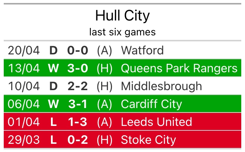Click the Hull City team heading

coord(122,16)
